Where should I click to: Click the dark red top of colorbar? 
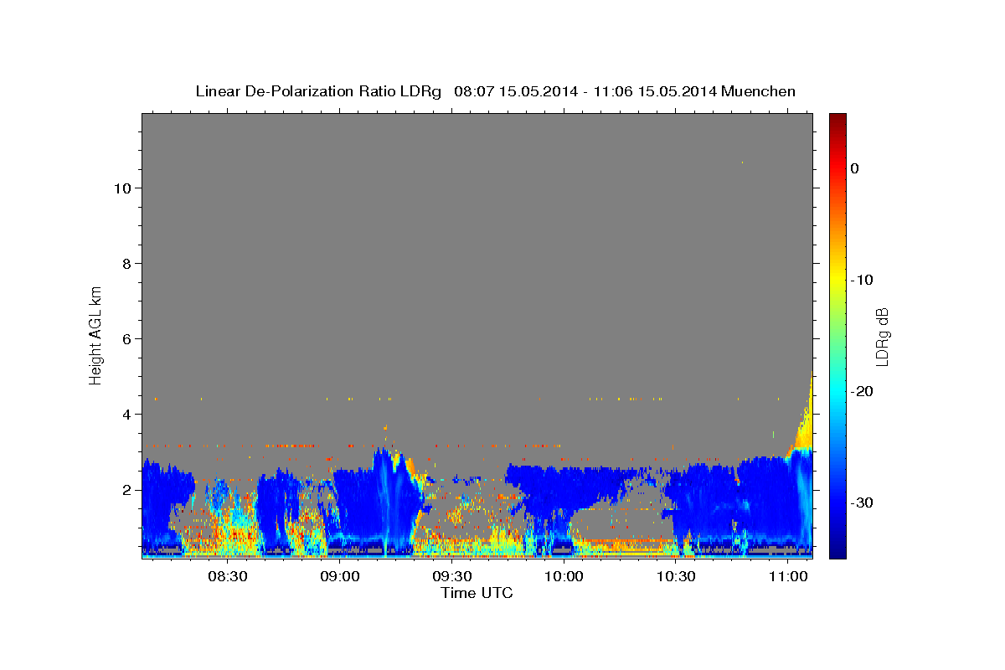click(837, 119)
